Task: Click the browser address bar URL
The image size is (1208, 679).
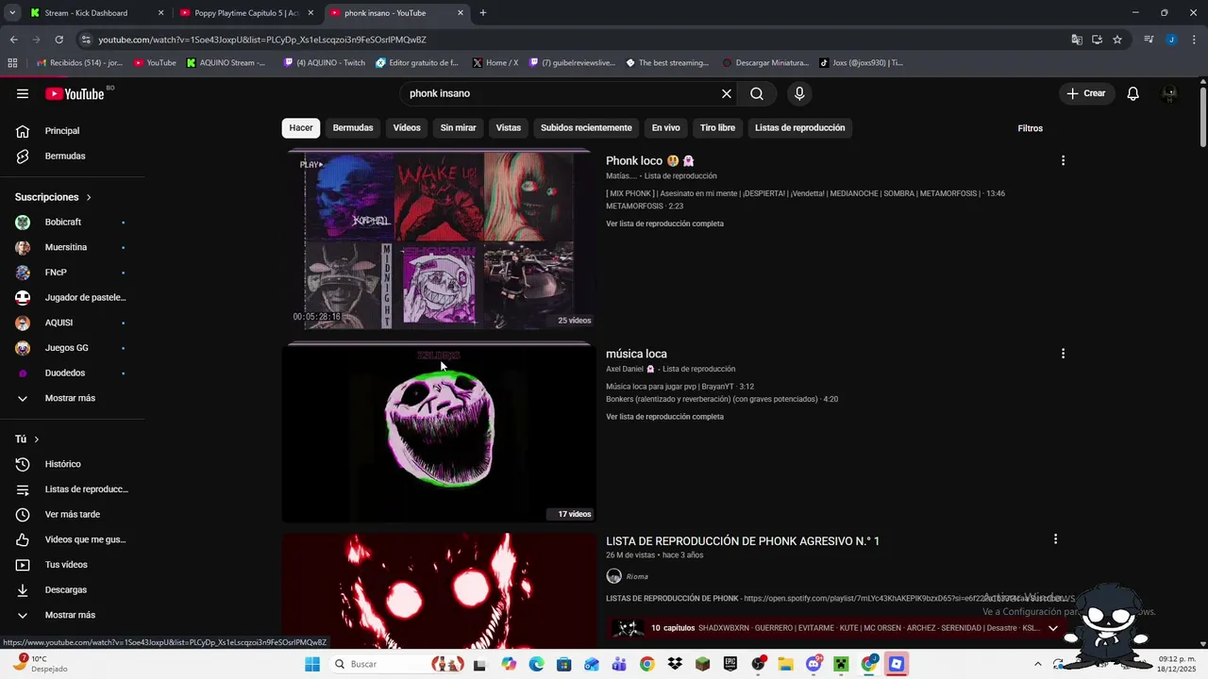Action: (x=262, y=40)
